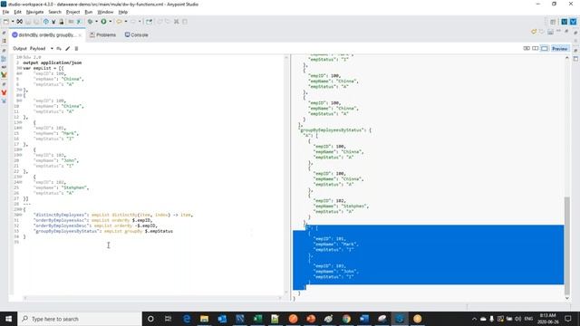The image size is (580, 326).
Task: Open the Window menu
Action: 105,12
